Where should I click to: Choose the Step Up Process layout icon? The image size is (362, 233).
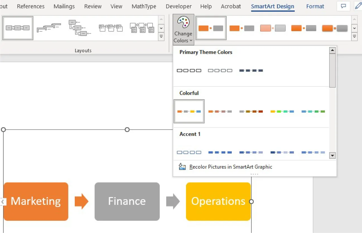49,28
